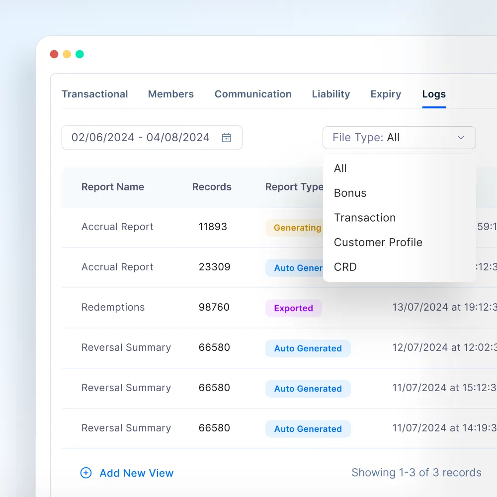This screenshot has height=497, width=497.
Task: Click the plus icon beside Add New View
Action: click(85, 473)
